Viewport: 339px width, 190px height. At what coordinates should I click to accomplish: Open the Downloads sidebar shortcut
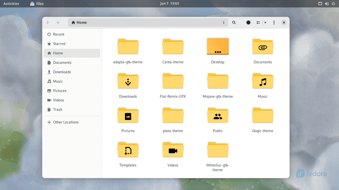click(x=62, y=72)
